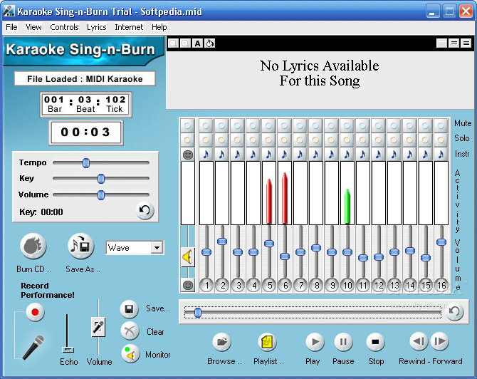Viewport: 477px width, 379px height.
Task: Toggle Mute for channel 6
Action: click(x=285, y=125)
